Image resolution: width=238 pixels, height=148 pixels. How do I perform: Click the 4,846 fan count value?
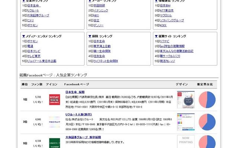pyautogui.click(x=38, y=119)
